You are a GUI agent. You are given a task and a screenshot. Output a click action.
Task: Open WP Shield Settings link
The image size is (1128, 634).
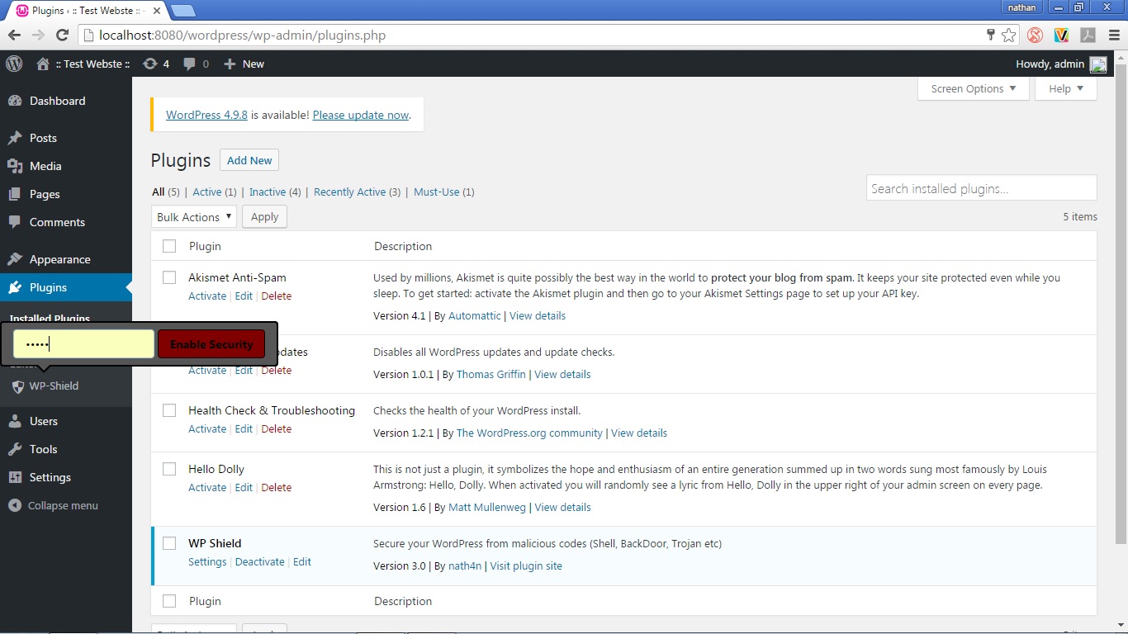point(207,562)
